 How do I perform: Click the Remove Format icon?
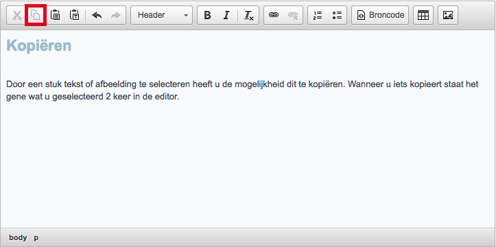248,15
